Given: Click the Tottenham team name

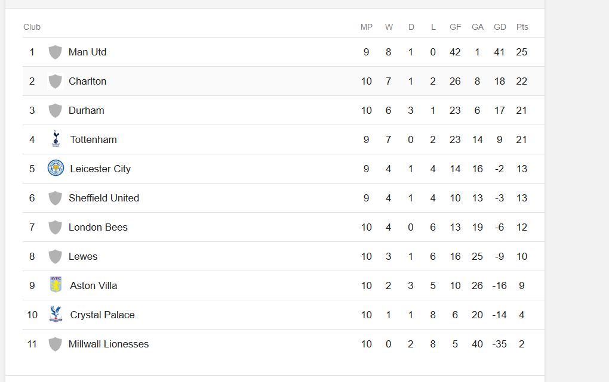Looking at the screenshot, I should coord(93,139).
